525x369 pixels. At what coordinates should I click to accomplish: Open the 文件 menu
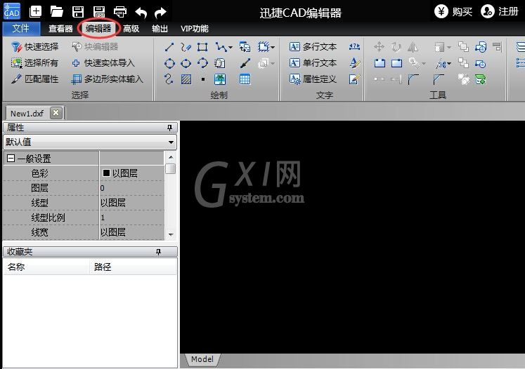[x=21, y=29]
